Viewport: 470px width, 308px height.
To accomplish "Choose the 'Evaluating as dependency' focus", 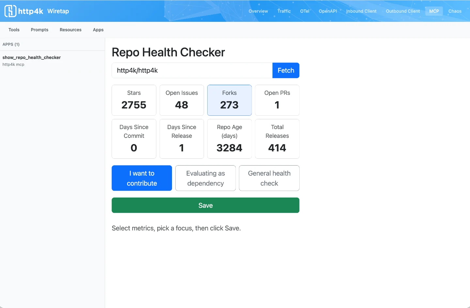I will click(x=205, y=178).
